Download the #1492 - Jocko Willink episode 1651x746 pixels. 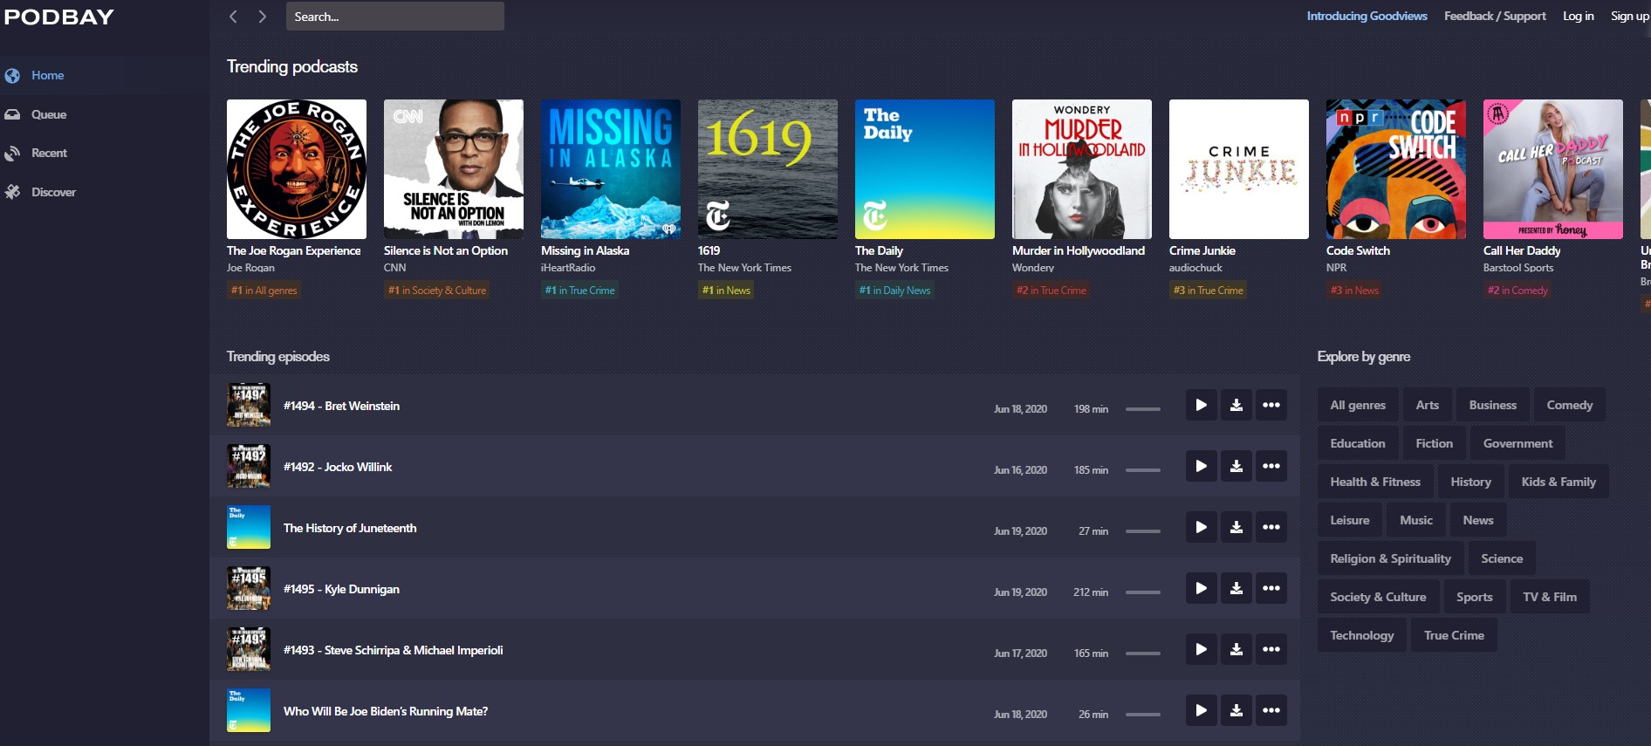pos(1236,466)
